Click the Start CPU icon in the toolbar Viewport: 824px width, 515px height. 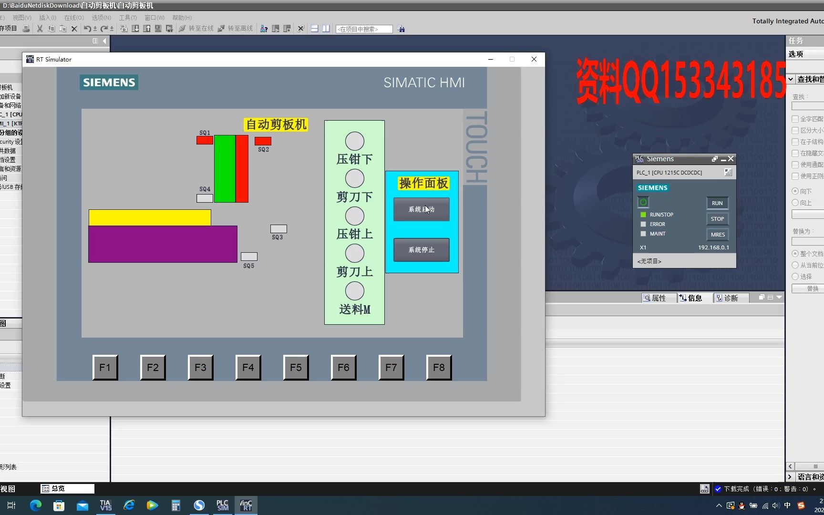click(x=276, y=29)
